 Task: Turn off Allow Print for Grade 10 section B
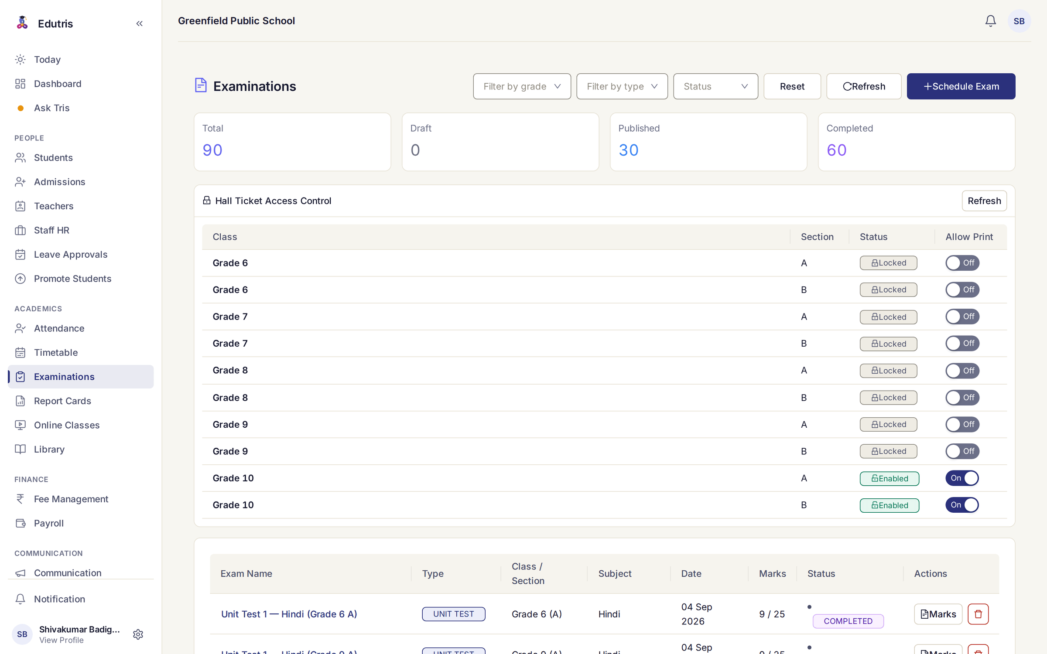coord(962,505)
